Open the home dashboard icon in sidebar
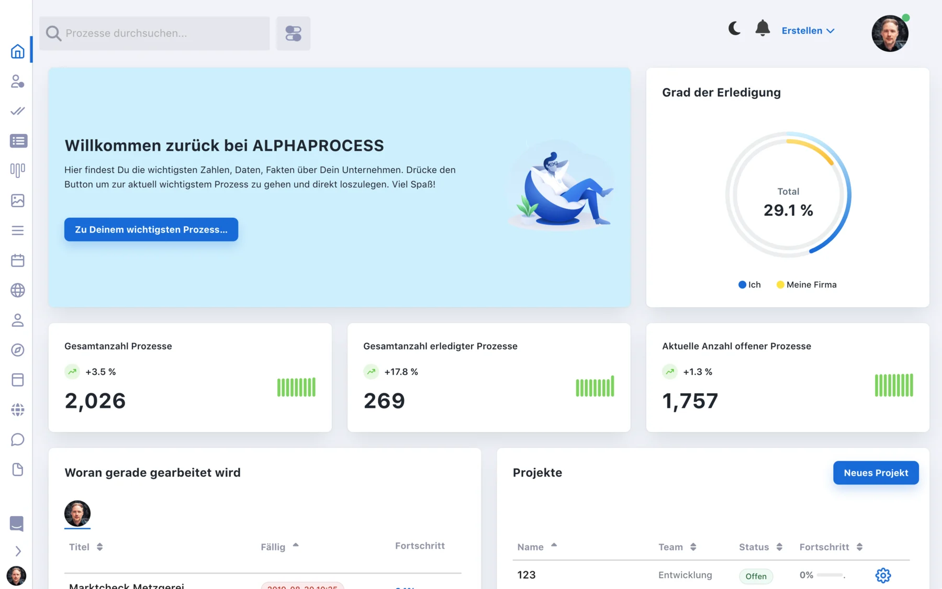The height and width of the screenshot is (589, 942). click(x=17, y=51)
